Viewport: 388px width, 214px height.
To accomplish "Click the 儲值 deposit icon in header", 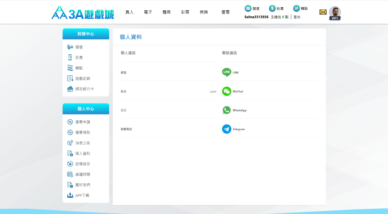I will (248, 8).
